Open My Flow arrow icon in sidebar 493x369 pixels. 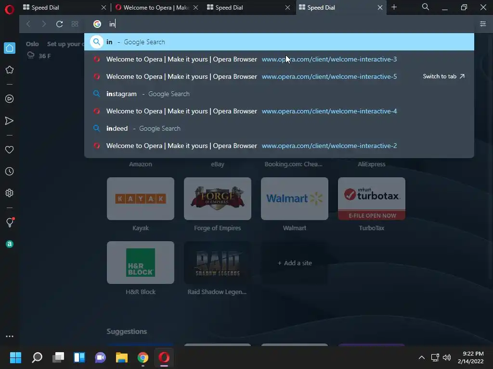pos(10,121)
